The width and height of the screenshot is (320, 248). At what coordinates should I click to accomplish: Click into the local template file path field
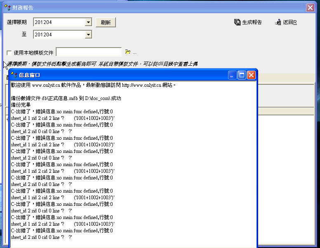(89, 52)
